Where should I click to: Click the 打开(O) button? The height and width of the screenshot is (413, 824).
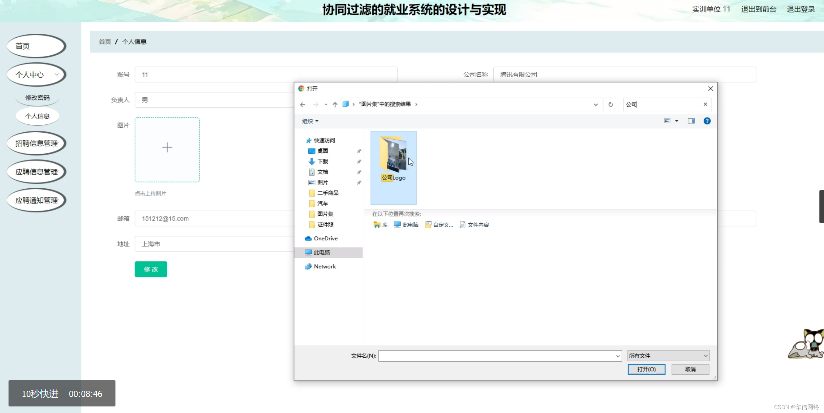[646, 369]
